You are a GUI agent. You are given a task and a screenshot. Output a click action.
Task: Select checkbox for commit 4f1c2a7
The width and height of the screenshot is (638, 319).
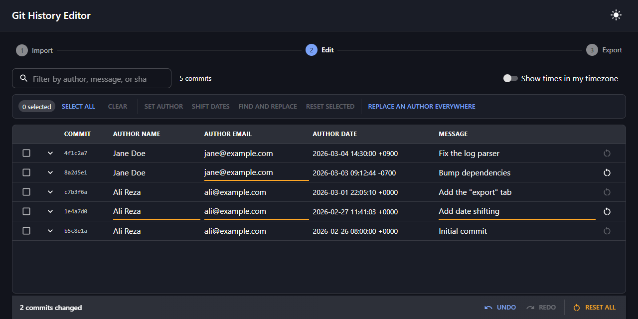coord(26,153)
